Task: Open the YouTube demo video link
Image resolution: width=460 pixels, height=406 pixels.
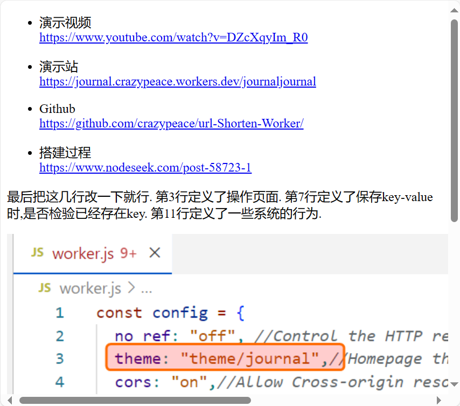Action: 173,38
